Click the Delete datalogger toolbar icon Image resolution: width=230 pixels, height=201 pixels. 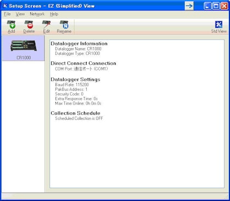pos(29,27)
